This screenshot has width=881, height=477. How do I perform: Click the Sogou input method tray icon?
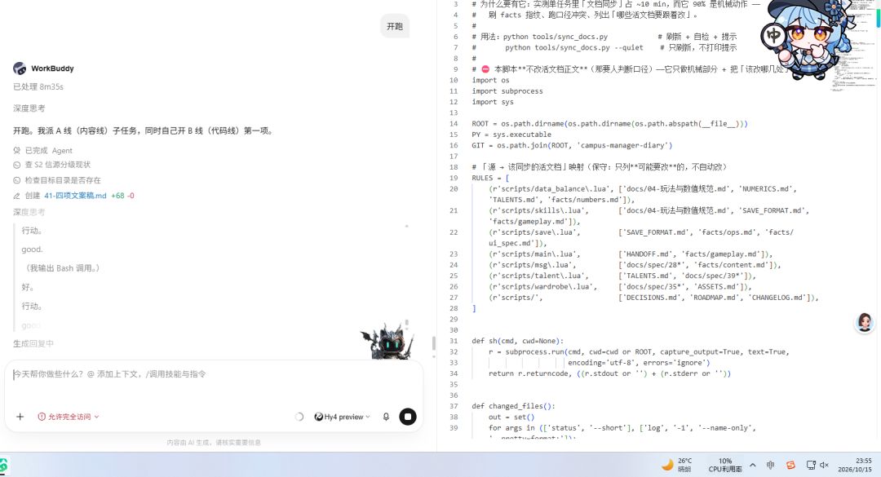point(790,466)
